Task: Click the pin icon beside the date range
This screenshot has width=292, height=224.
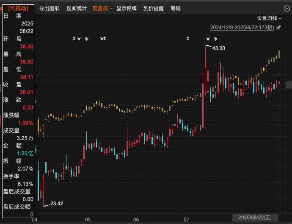Action: pos(278,28)
